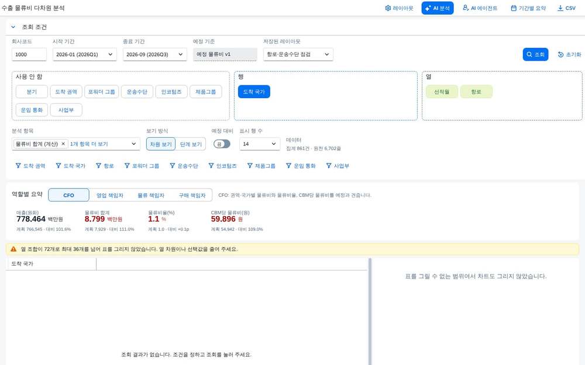The width and height of the screenshot is (585, 365).
Task: Click the 물류비 합계 8.799 value
Action: 104,219
